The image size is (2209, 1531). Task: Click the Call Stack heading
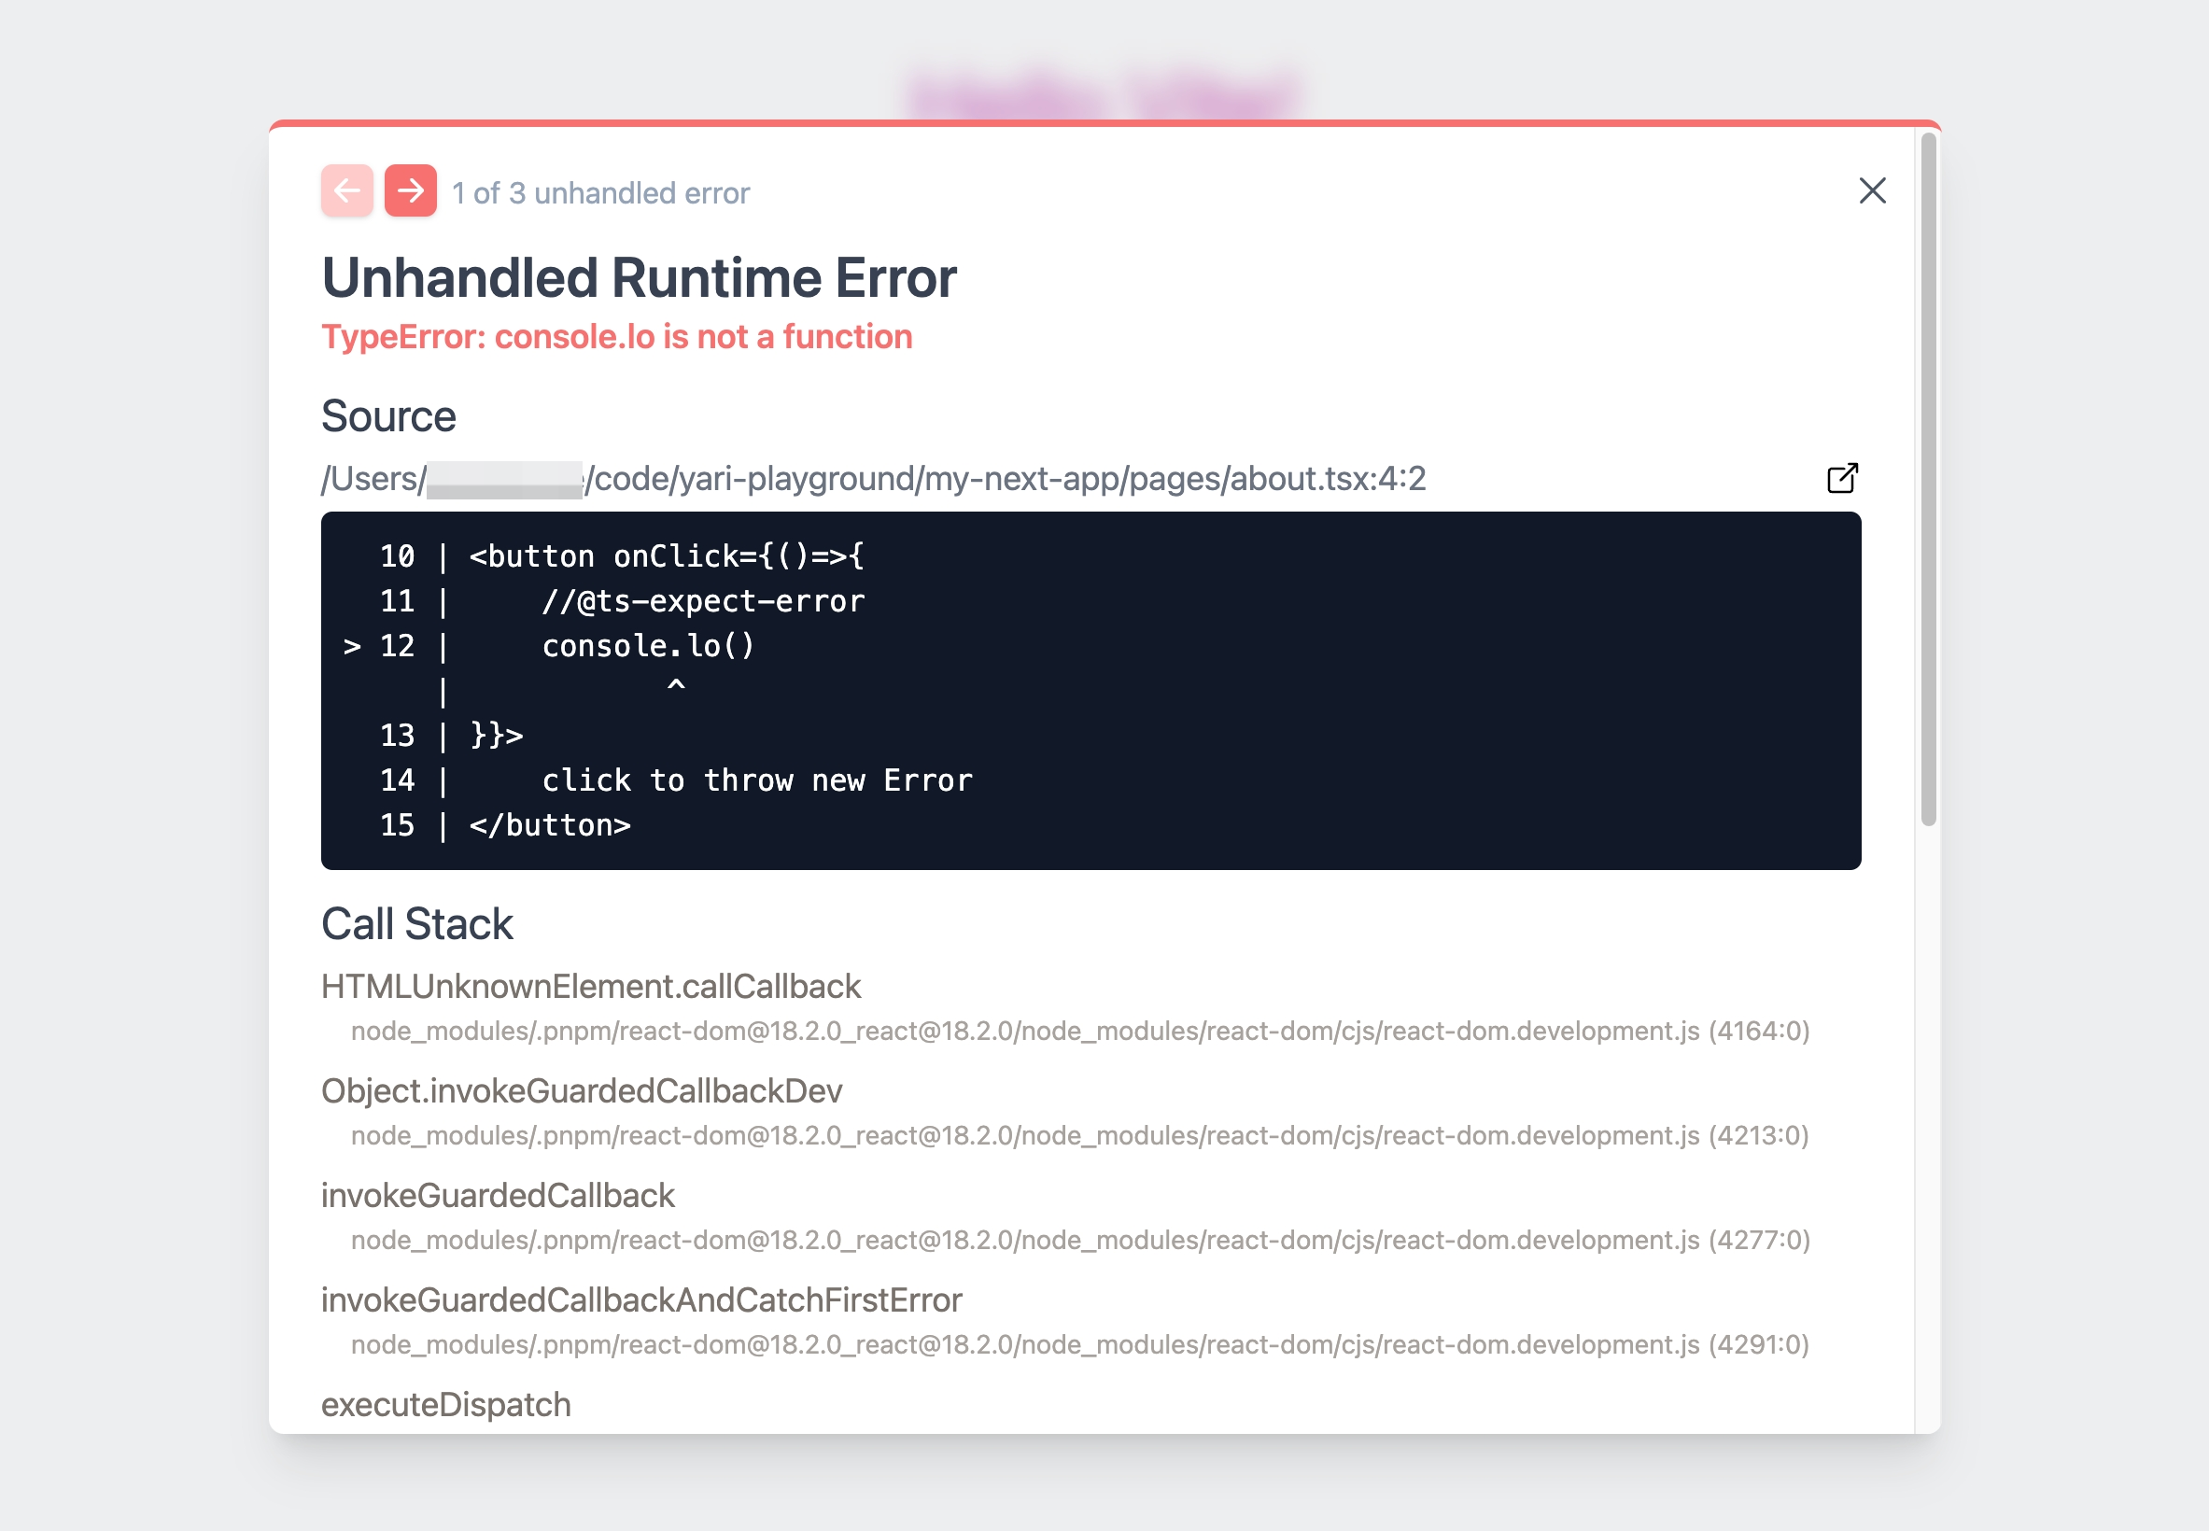[417, 924]
